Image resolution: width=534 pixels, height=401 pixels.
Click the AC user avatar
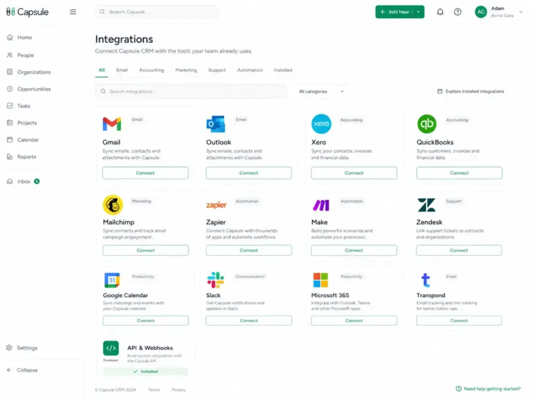pos(480,12)
